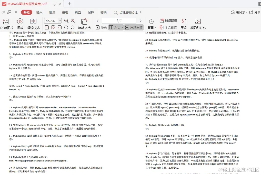Click the PDF转图片 convert-to-image icon

[x=6, y=21]
